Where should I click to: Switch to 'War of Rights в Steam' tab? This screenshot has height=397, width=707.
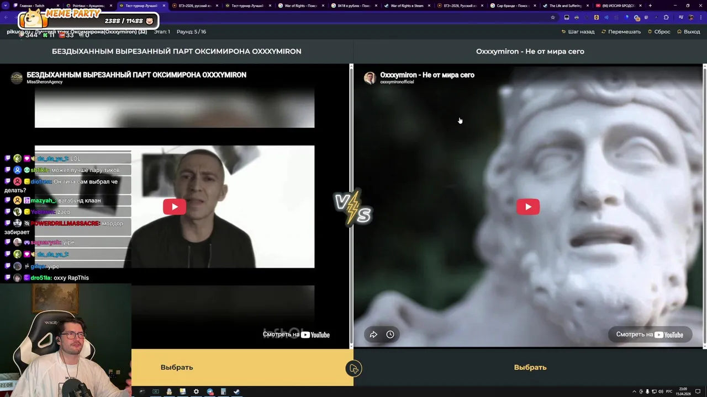(407, 6)
